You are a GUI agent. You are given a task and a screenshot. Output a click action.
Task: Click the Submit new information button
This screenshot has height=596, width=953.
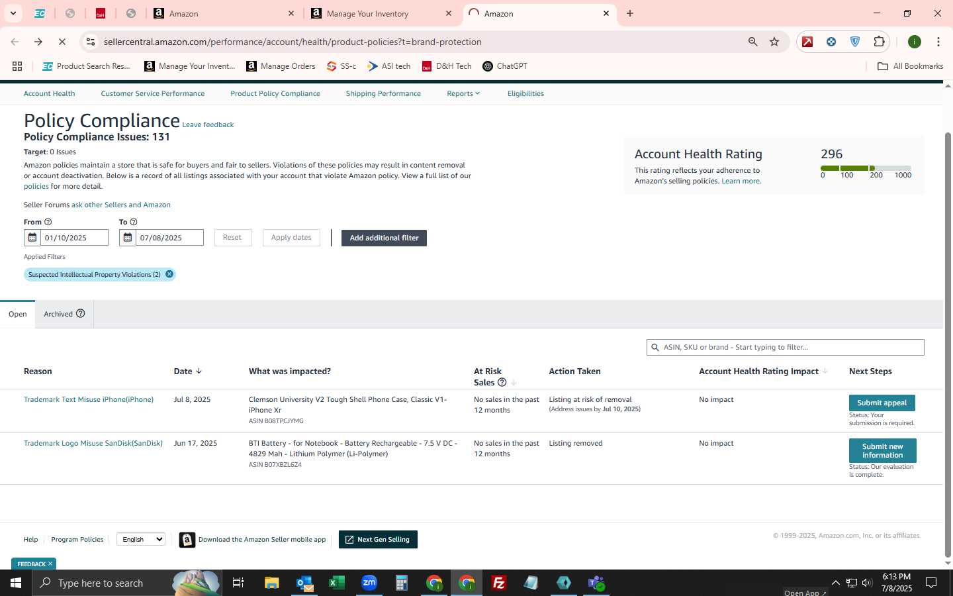[x=882, y=450]
